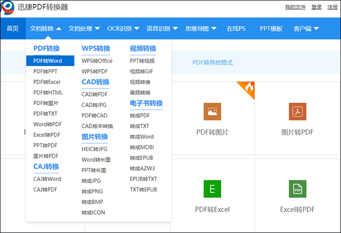Image resolution: width=341 pixels, height=233 pixels.
Task: Choose PDF转PPT in menu
Action: coord(45,72)
